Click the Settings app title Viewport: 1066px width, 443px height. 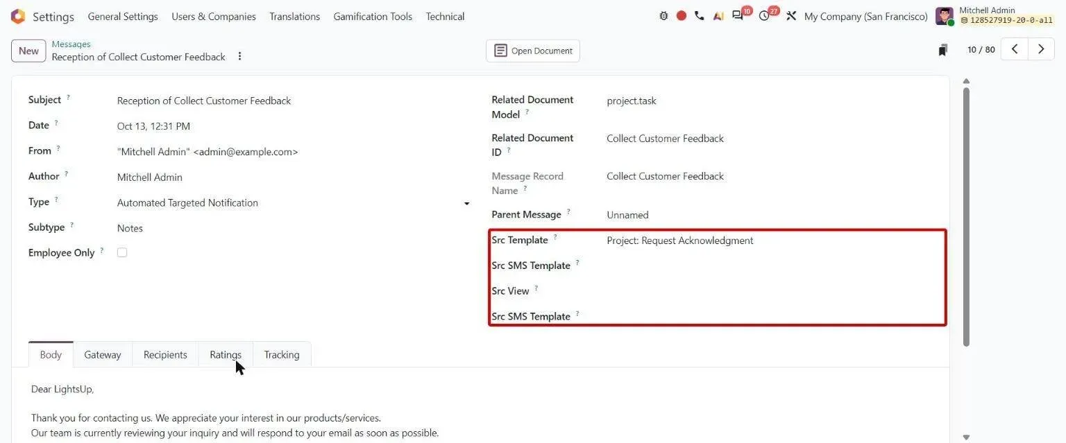click(x=53, y=17)
